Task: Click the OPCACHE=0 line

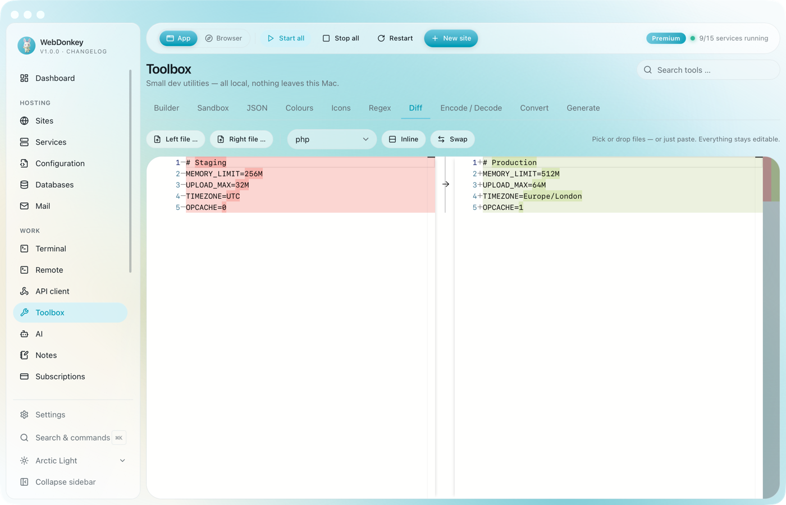Action: [206, 208]
